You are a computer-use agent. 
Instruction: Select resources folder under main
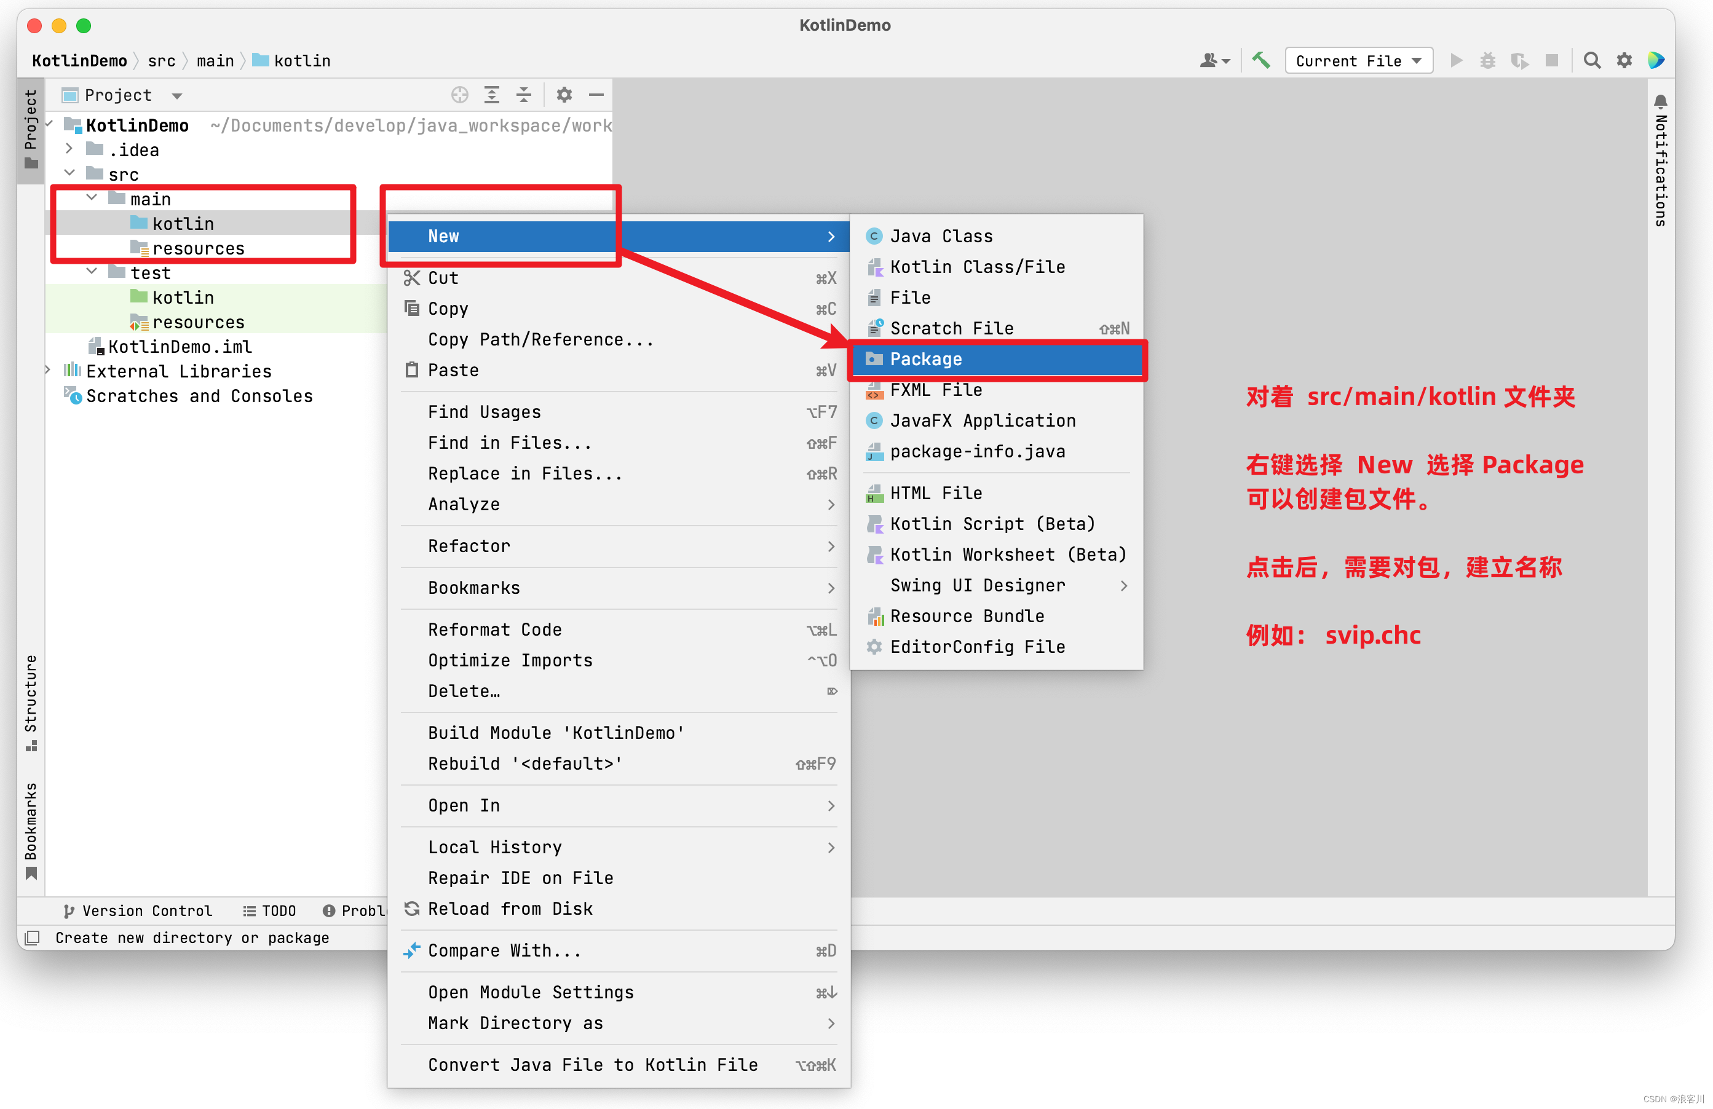tap(187, 248)
